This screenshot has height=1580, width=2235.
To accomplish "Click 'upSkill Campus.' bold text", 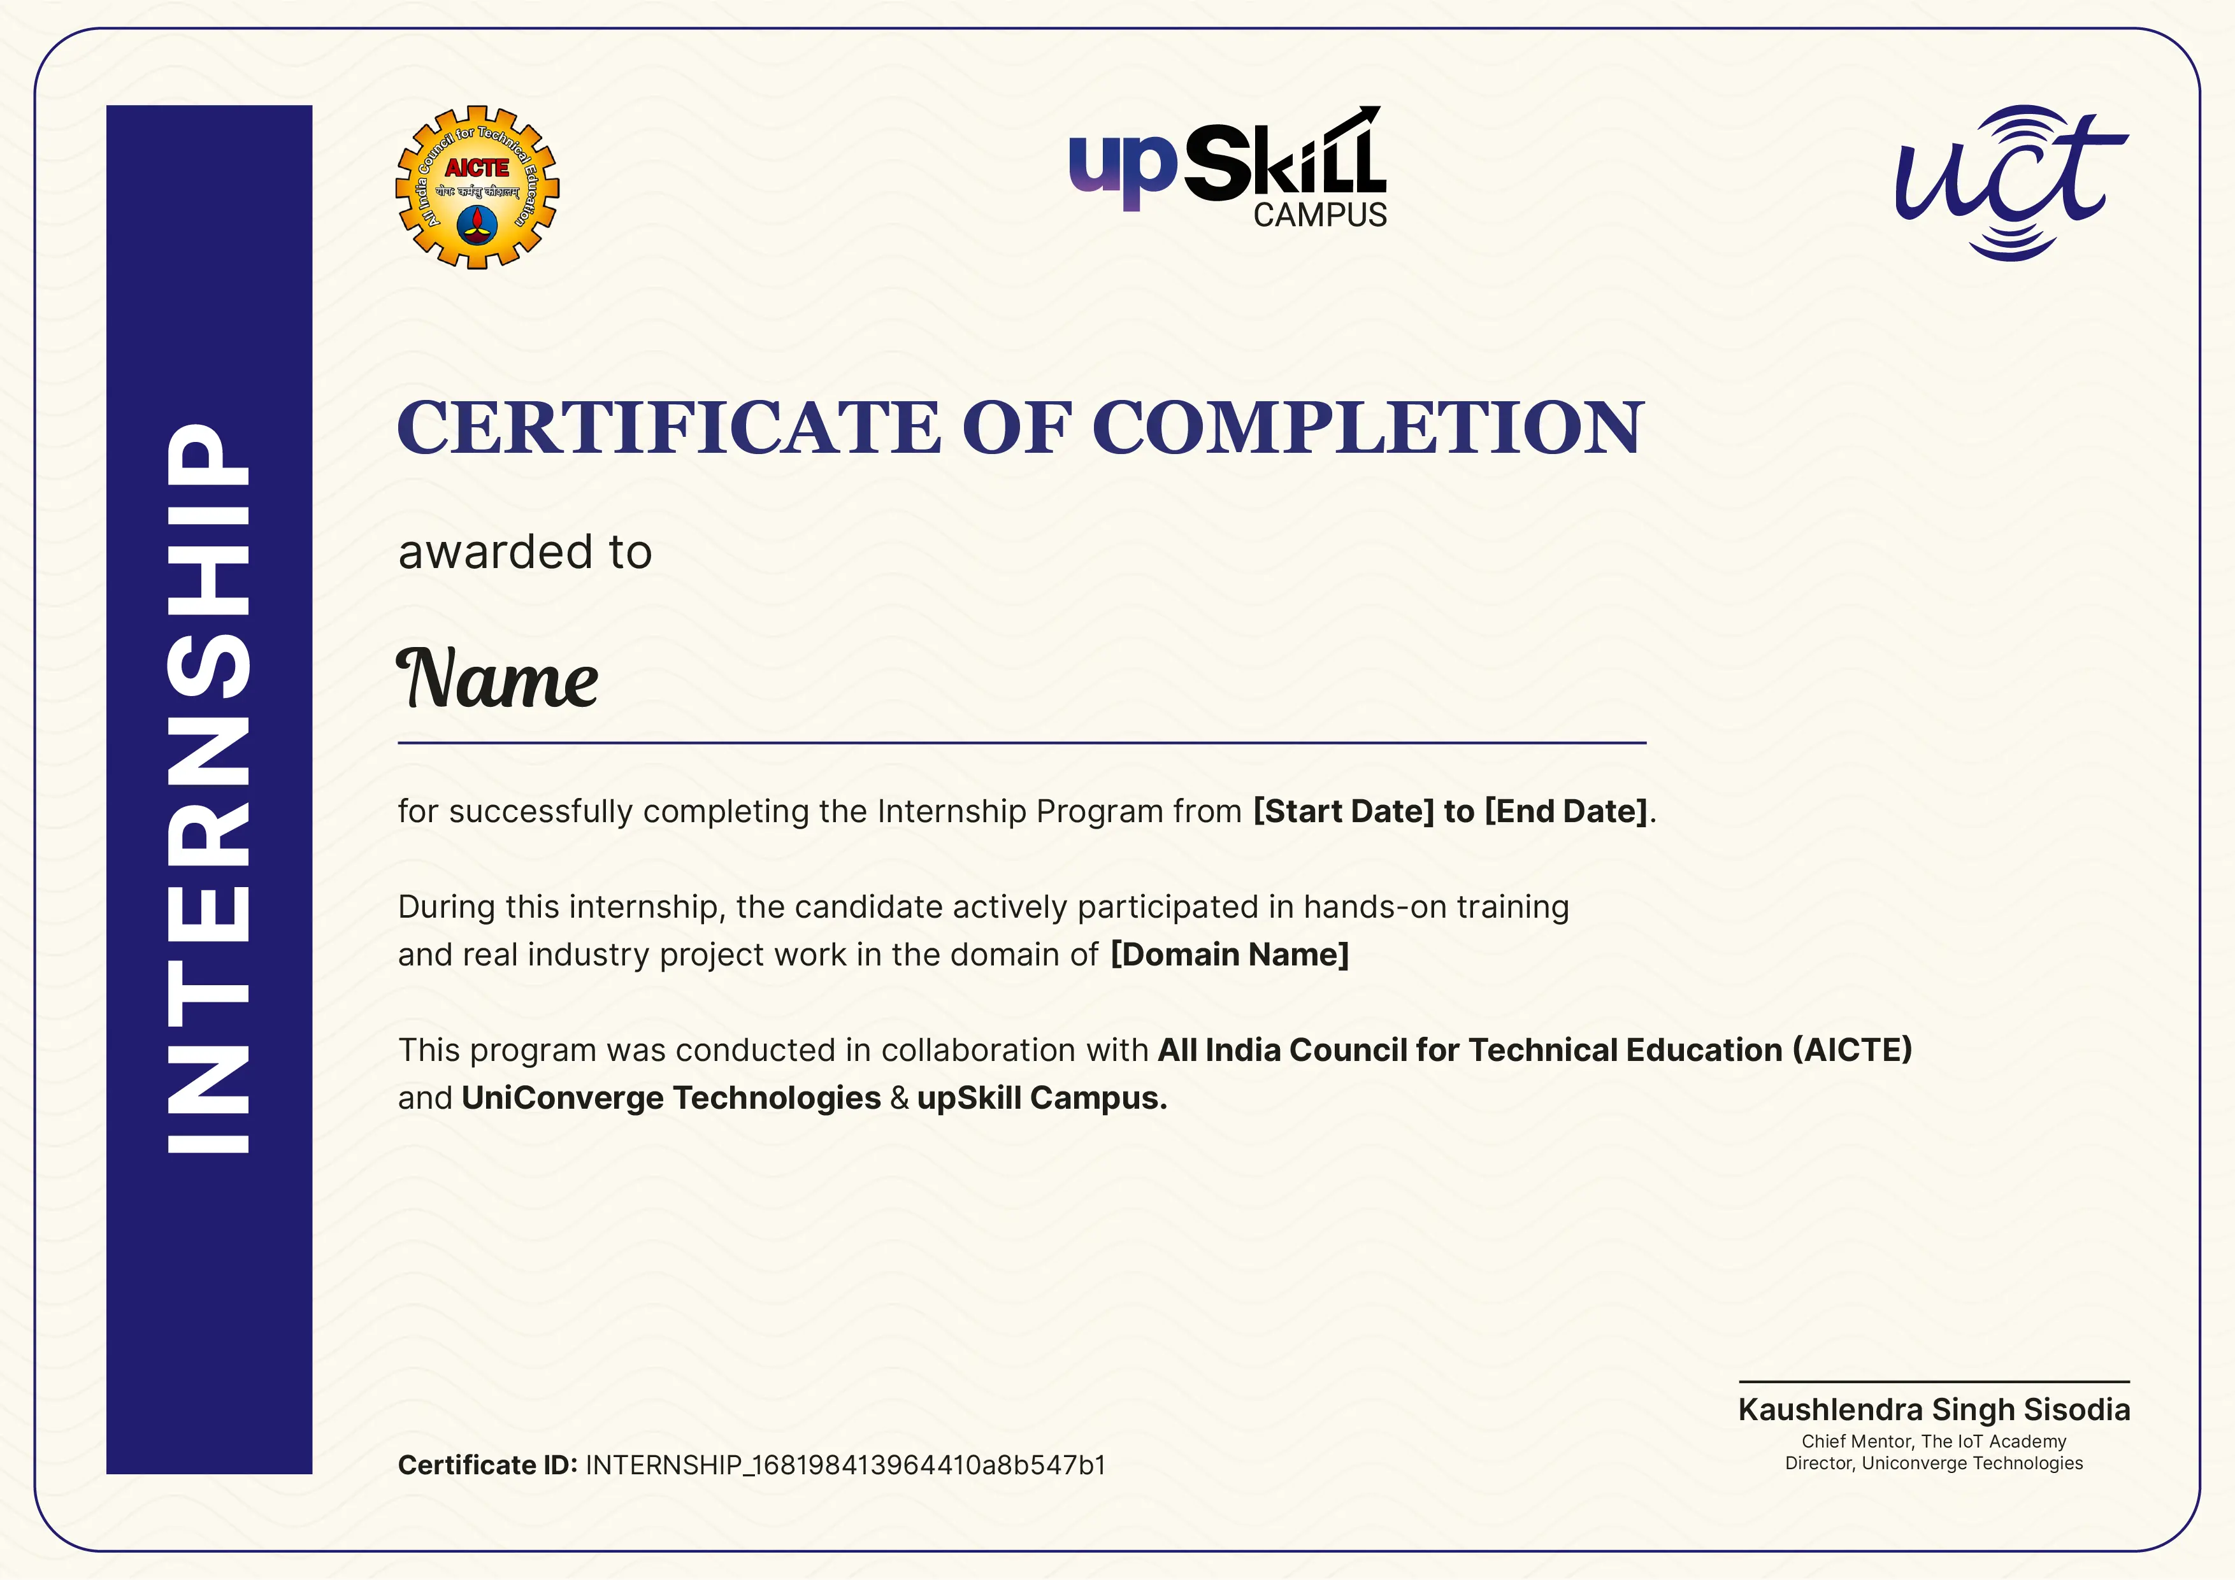I will (x=1042, y=1097).
